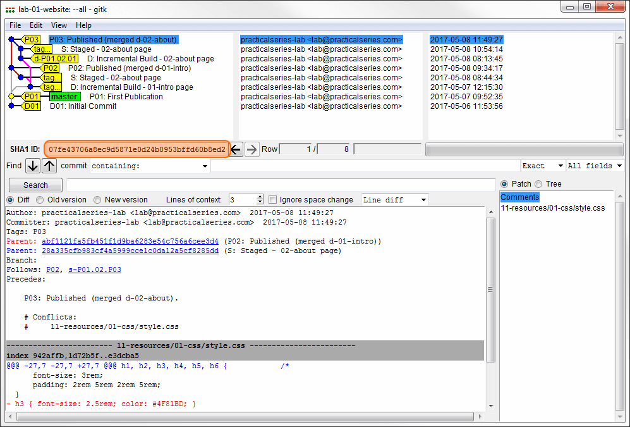Click the blue commit node of P03 row
This screenshot has width=630, height=427.
click(x=11, y=39)
